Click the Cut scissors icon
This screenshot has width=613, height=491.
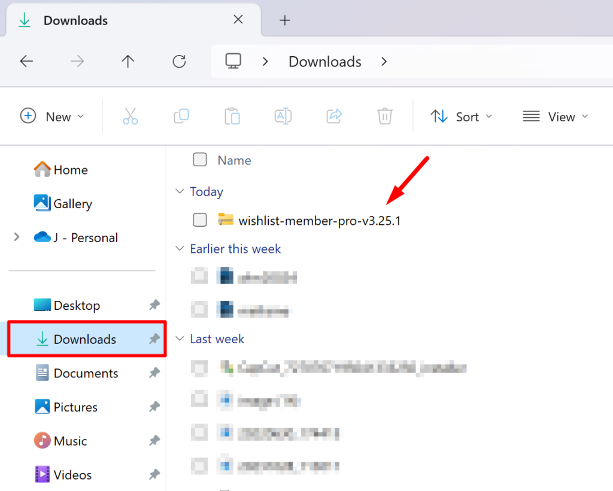[x=130, y=116]
